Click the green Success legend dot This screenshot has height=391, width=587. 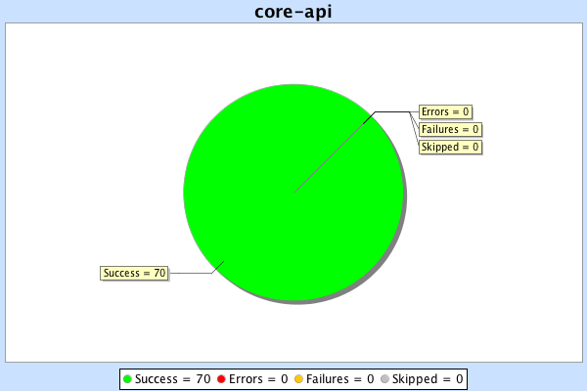tap(127, 379)
